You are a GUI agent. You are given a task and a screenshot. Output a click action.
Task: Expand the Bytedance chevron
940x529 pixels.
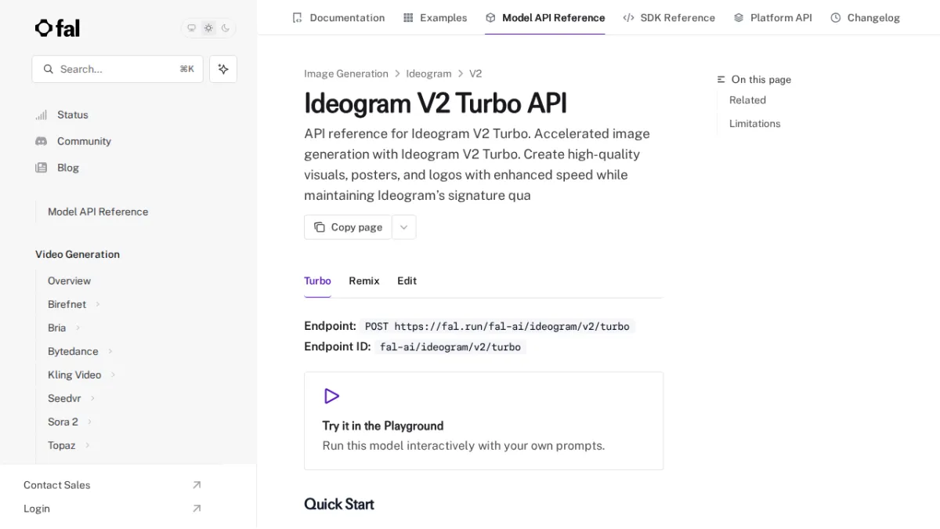point(110,351)
